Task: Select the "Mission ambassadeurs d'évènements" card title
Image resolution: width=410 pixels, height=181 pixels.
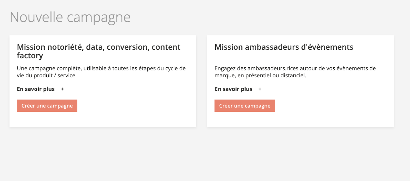Action: pos(284,47)
